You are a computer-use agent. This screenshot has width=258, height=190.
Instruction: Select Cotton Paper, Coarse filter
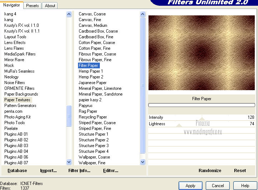click(x=97, y=43)
